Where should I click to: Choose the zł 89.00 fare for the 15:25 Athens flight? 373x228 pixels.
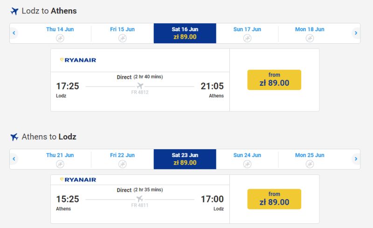click(274, 199)
